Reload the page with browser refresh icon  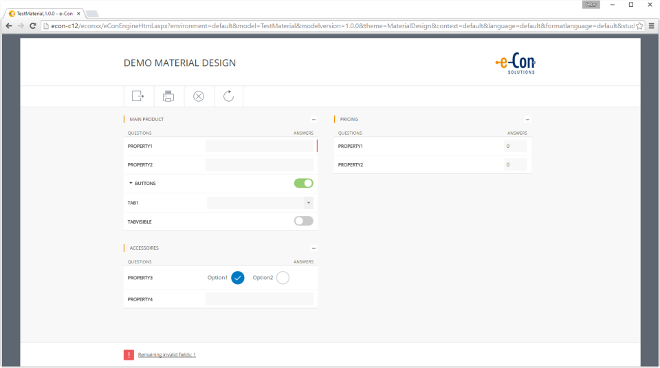32,25
